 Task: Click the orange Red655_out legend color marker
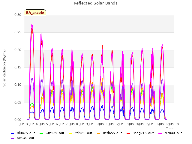click(x=99, y=133)
